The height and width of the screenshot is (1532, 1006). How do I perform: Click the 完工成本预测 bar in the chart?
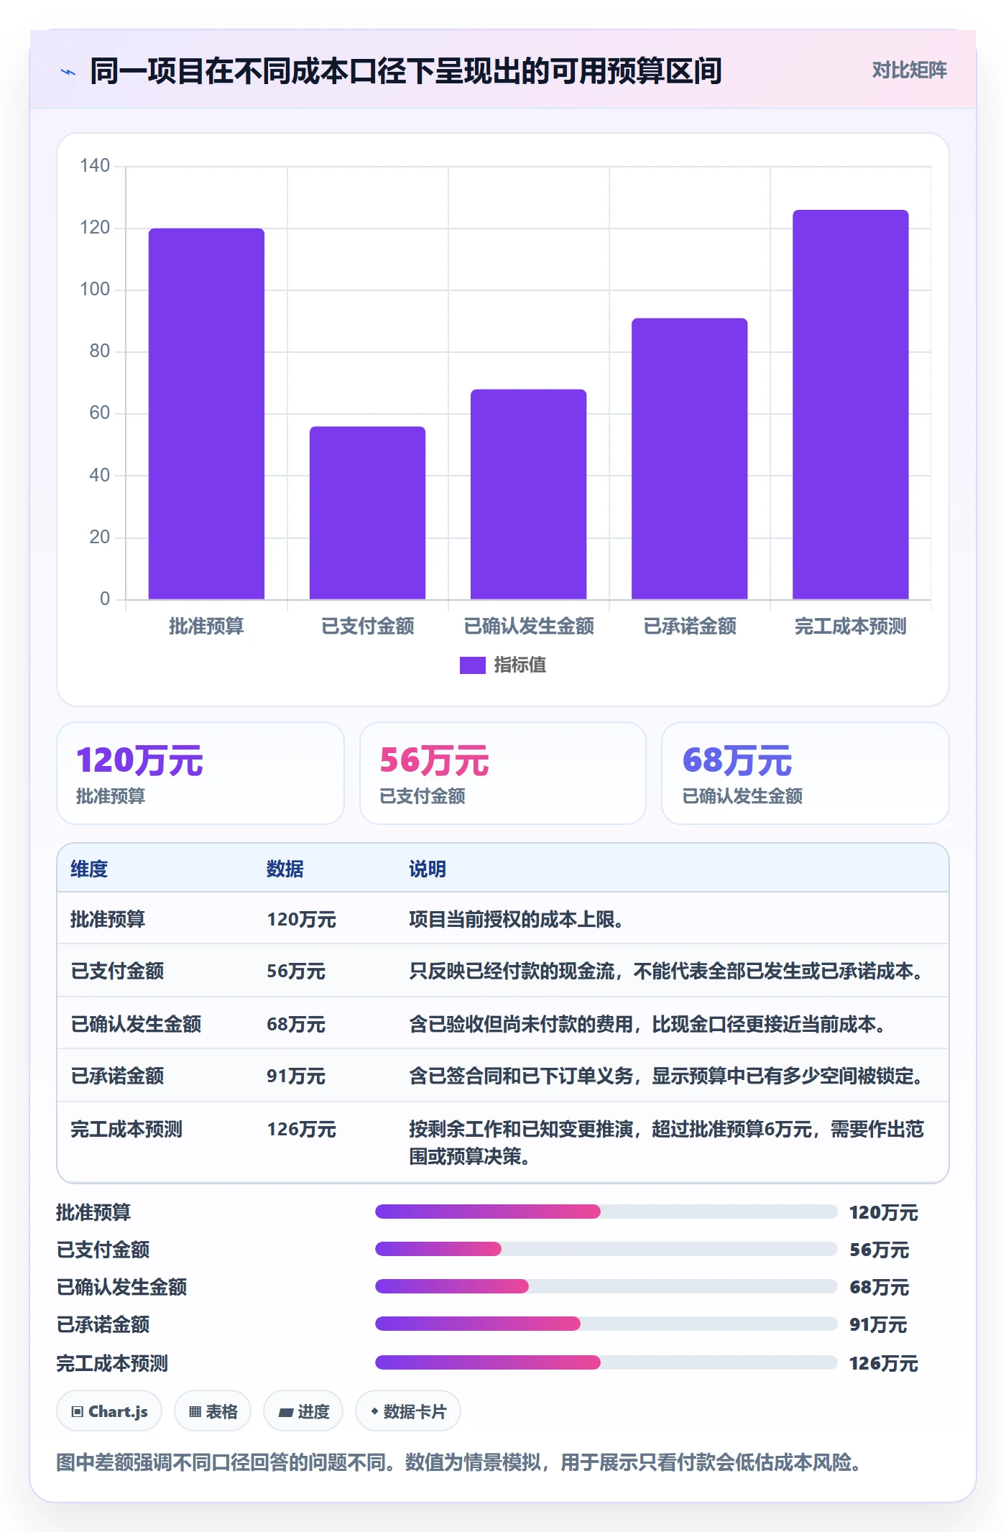click(850, 405)
